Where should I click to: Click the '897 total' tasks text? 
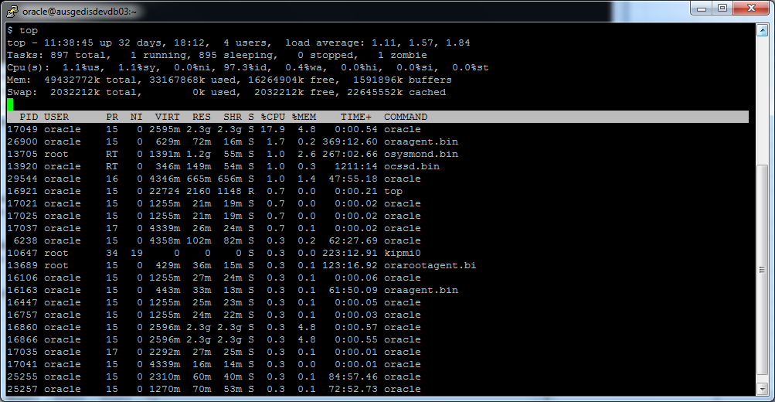point(77,56)
